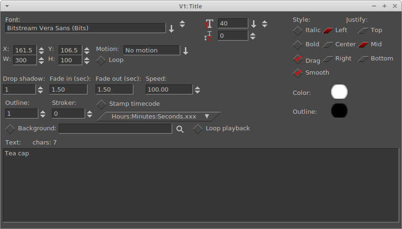The width and height of the screenshot is (402, 229).
Task: Select Center justification
Action: 328,45
